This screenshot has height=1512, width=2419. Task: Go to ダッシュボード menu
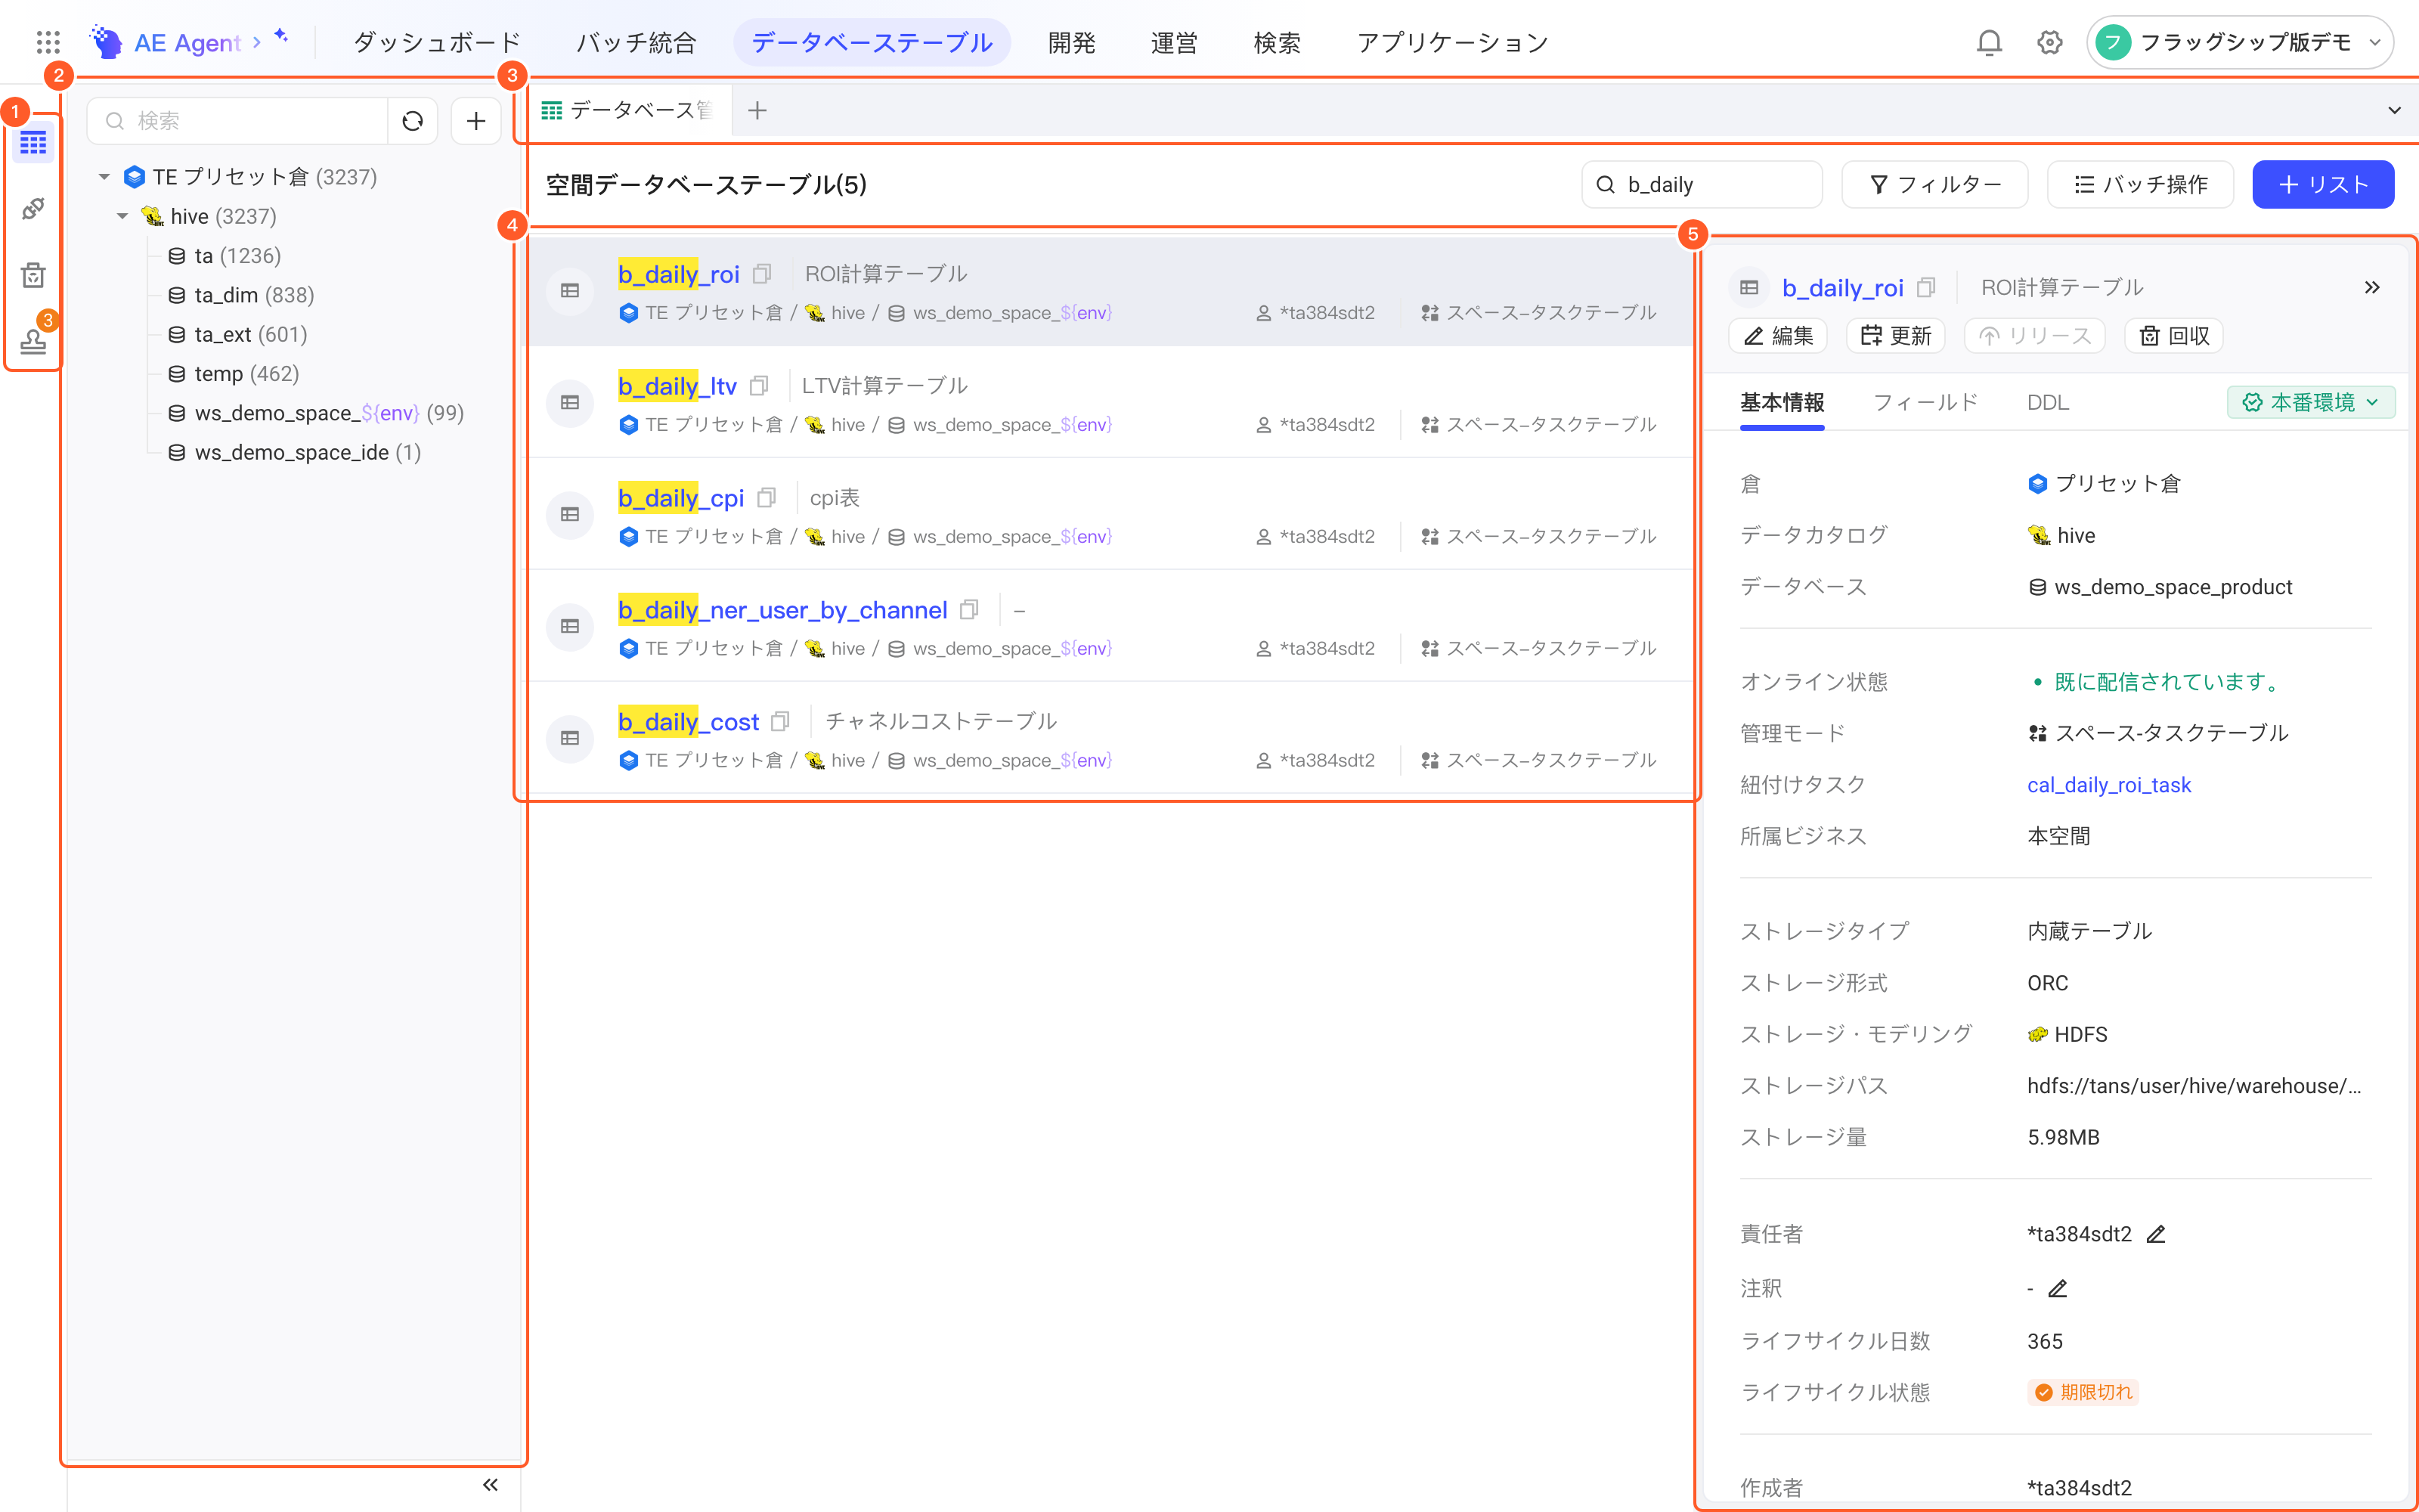pos(437,42)
